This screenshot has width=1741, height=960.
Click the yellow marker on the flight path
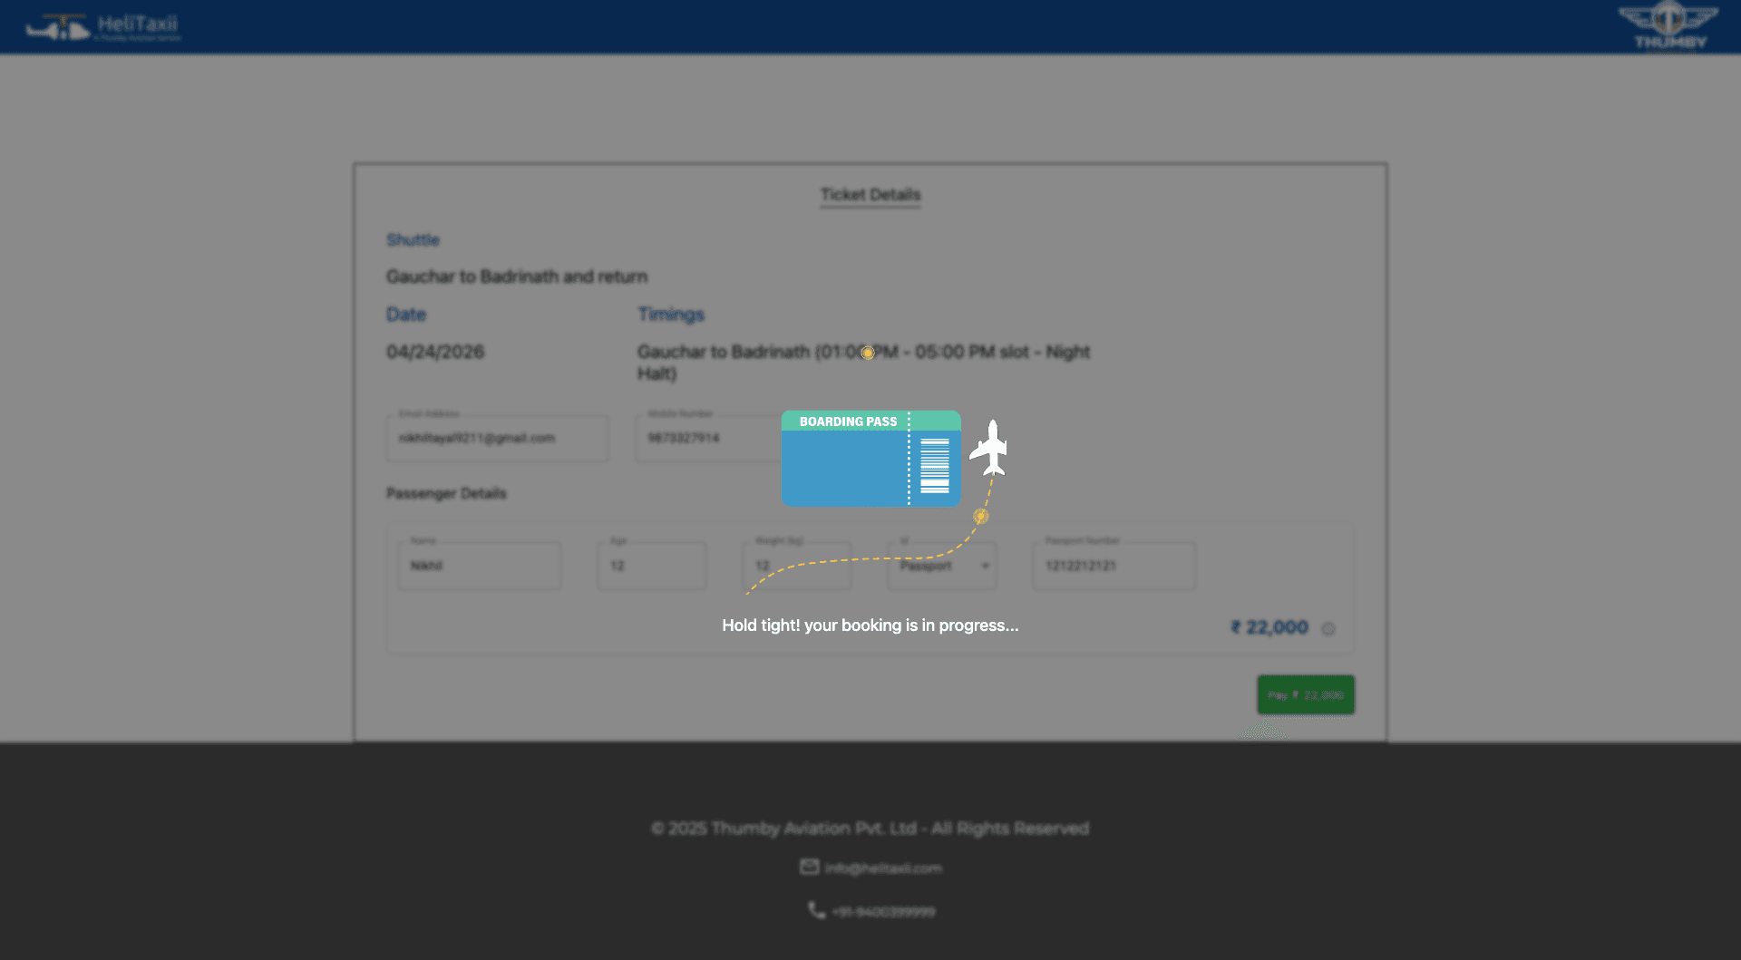[x=980, y=516]
